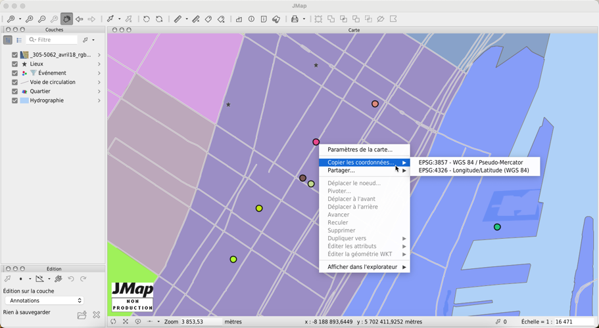599x328 pixels.
Task: Expand the Événement layer arrow
Action: pyautogui.click(x=99, y=73)
